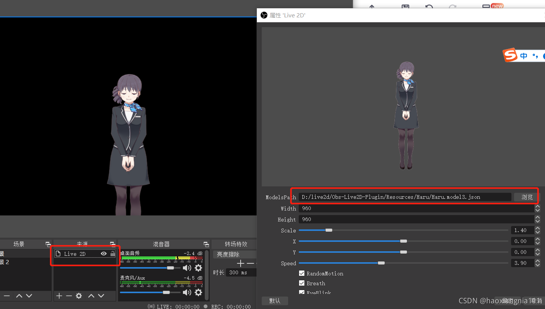The image size is (545, 309).
Task: Move source up in Sources panel
Action: pos(91,296)
